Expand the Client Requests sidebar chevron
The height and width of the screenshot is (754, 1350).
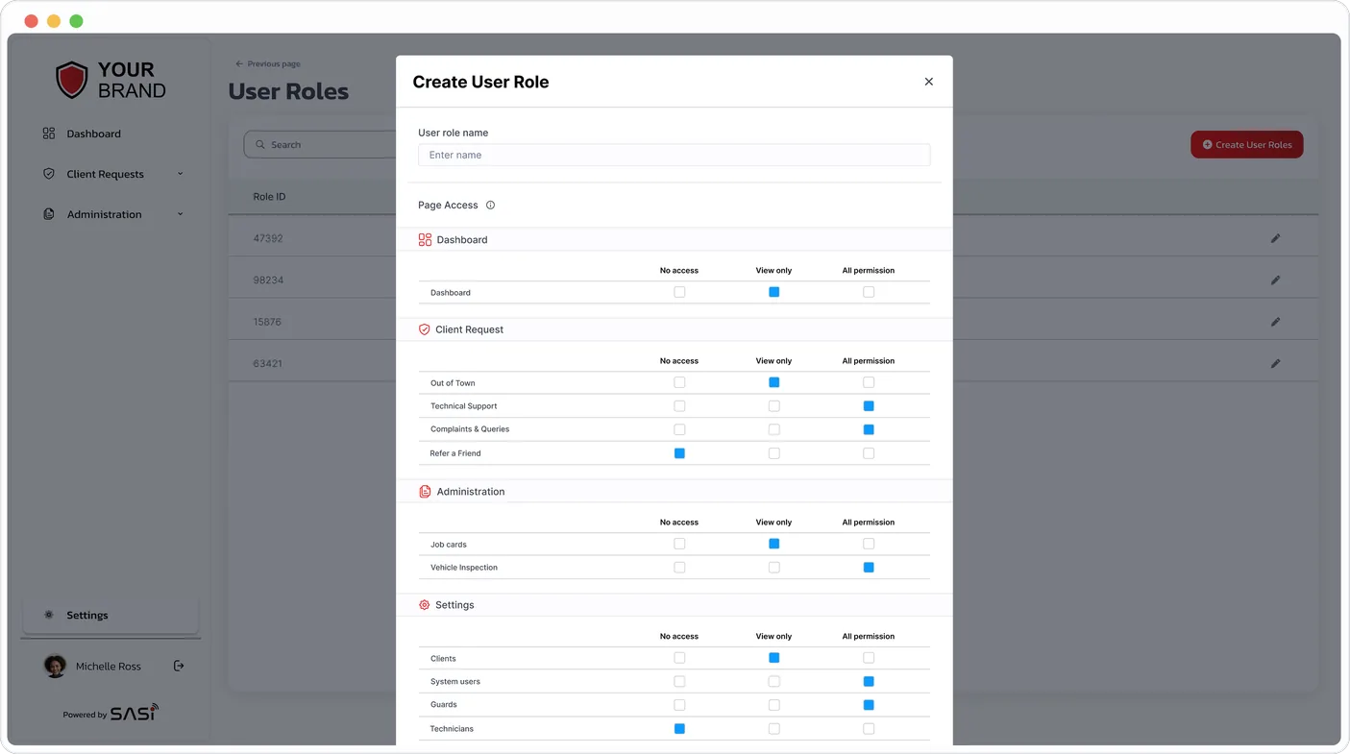click(181, 174)
